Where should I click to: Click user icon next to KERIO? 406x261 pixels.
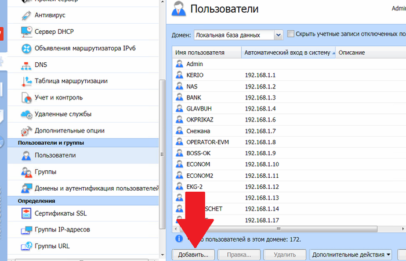(x=179, y=75)
